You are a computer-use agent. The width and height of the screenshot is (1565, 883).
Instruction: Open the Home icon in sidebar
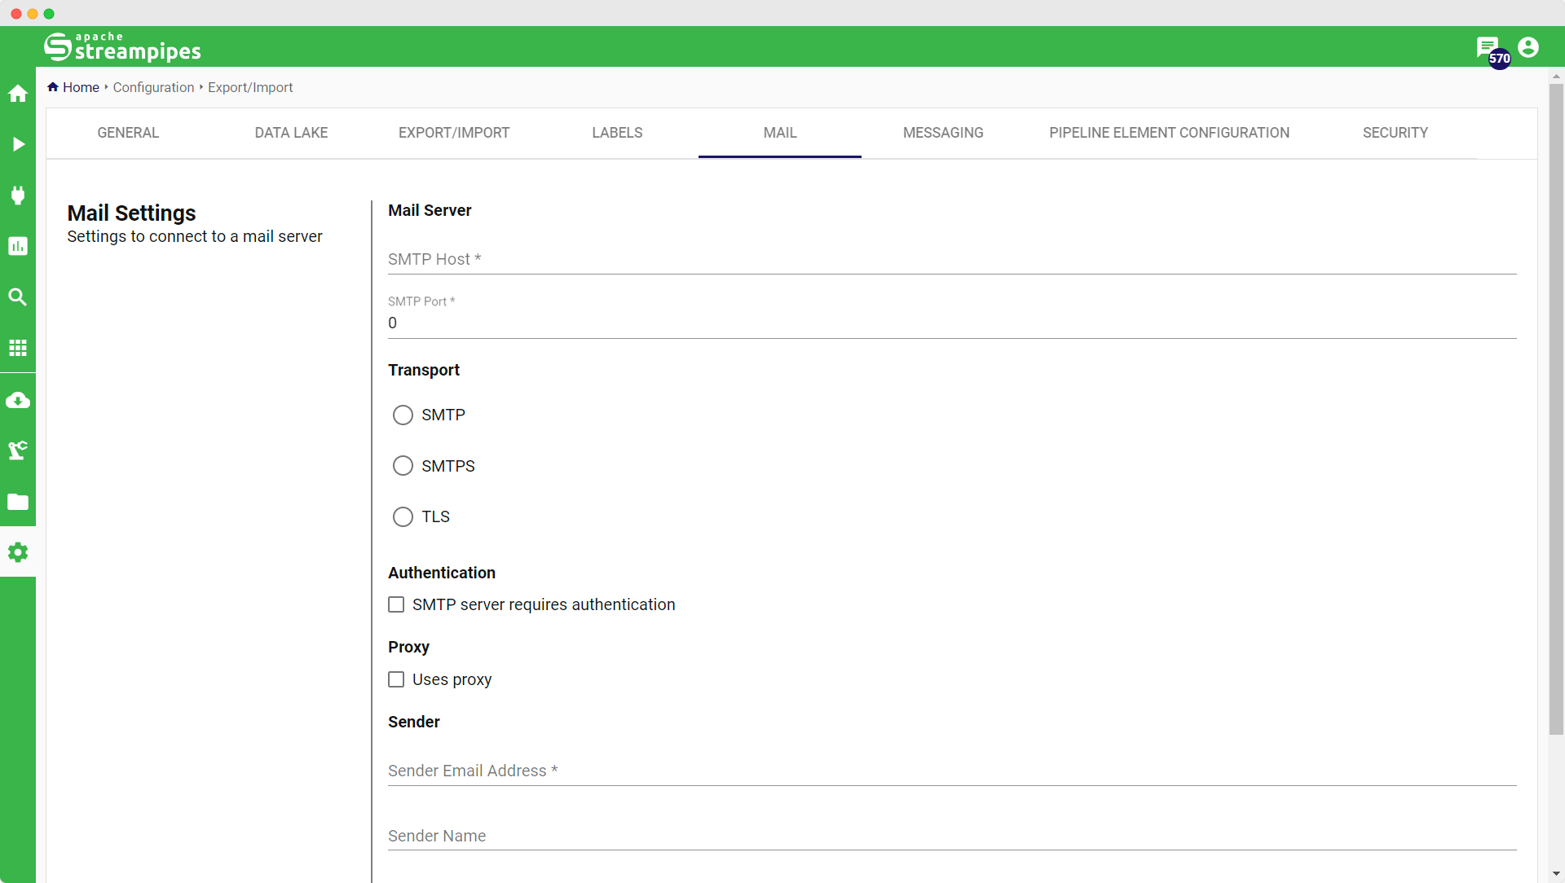18,94
